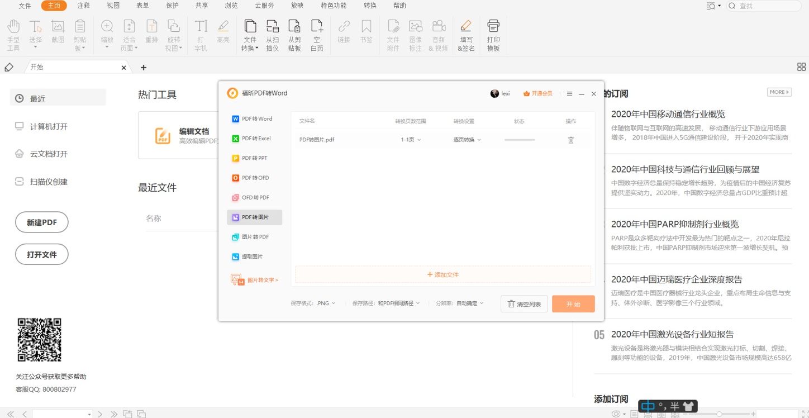Viewport: 809px width, 418px height.
Task: Open the 逐页转换 conversion setting dropdown
Action: click(x=467, y=140)
